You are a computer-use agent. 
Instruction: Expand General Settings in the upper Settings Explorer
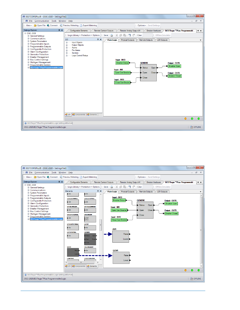[28, 36]
